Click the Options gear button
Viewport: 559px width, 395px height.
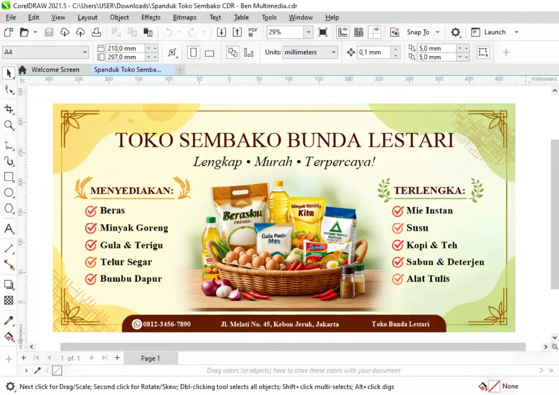click(456, 32)
